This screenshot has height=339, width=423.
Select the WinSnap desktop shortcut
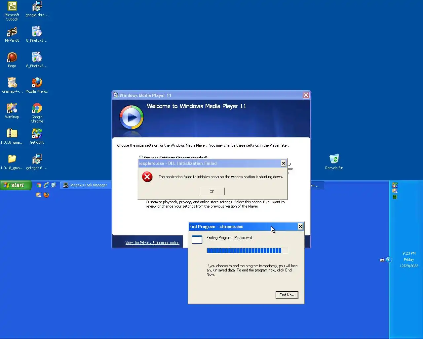pos(12,111)
